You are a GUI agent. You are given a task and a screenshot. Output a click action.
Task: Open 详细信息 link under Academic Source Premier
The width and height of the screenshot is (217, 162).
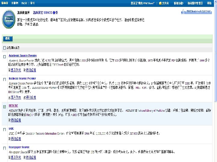tap(31, 70)
